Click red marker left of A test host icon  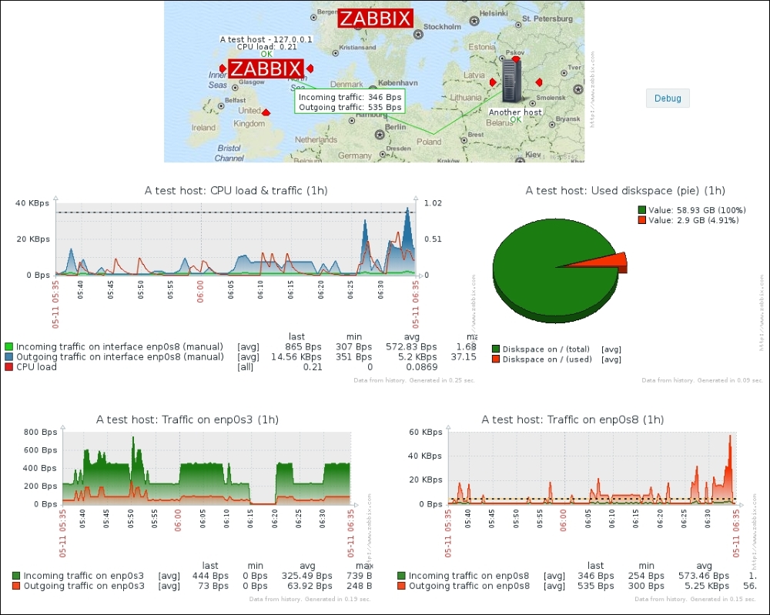pyautogui.click(x=223, y=69)
